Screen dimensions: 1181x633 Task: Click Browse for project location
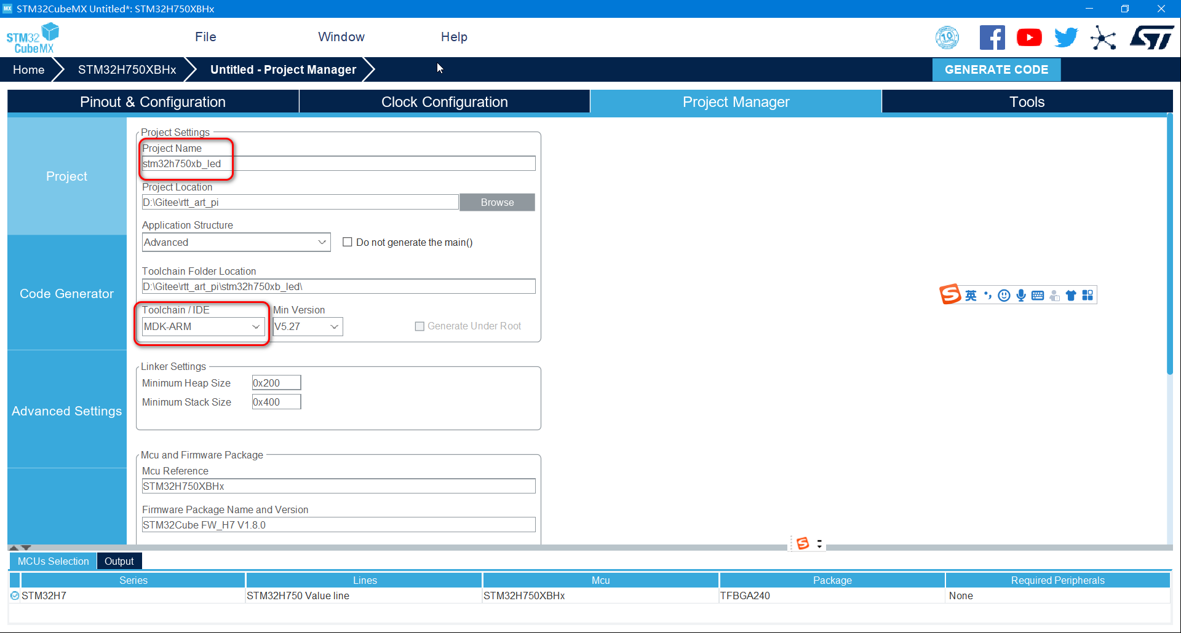tap(497, 202)
